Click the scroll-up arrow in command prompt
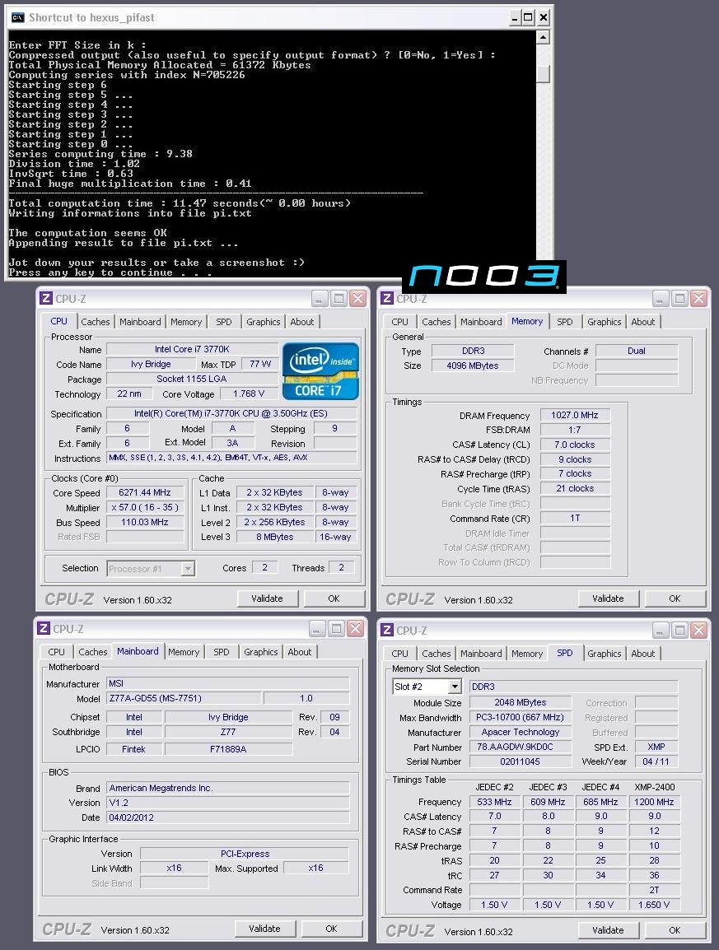Image resolution: width=719 pixels, height=950 pixels. [x=543, y=40]
